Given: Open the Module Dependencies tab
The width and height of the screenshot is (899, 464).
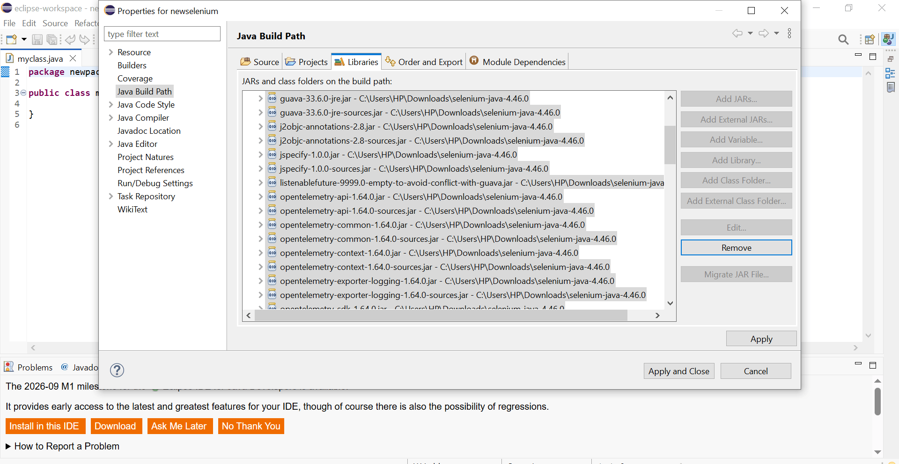Looking at the screenshot, I should [517, 62].
